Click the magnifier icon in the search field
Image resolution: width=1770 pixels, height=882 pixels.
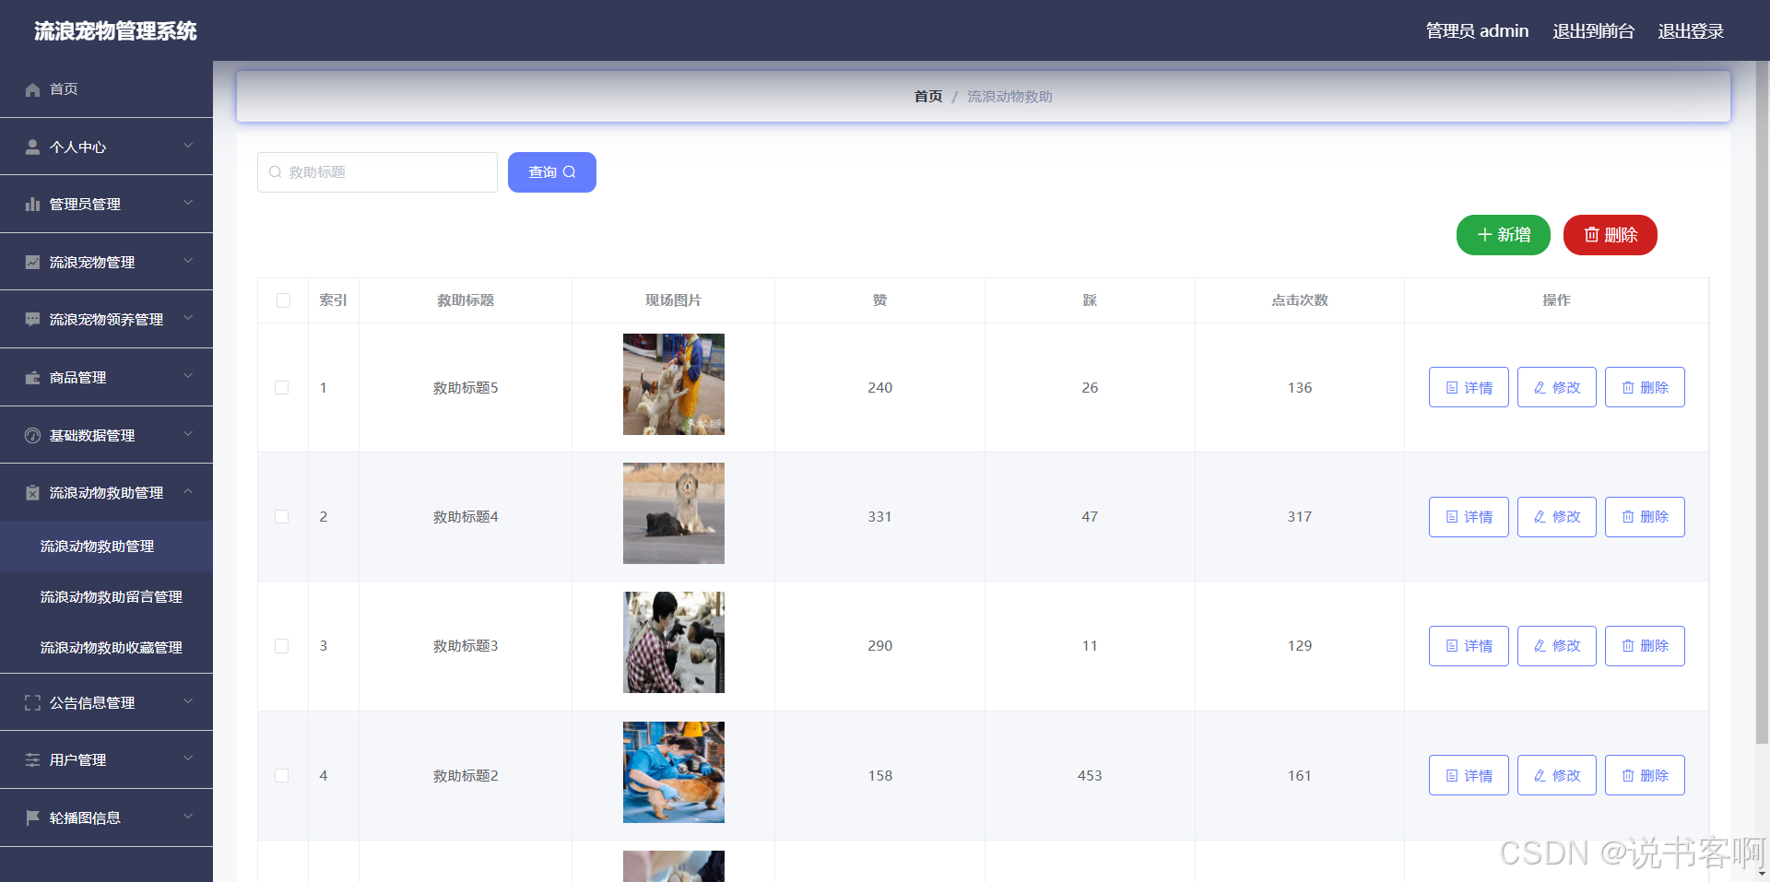click(x=275, y=172)
